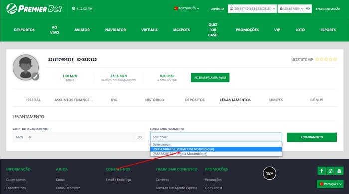Switch to the Bónus tab
The width and height of the screenshot is (349, 194).
point(316,100)
